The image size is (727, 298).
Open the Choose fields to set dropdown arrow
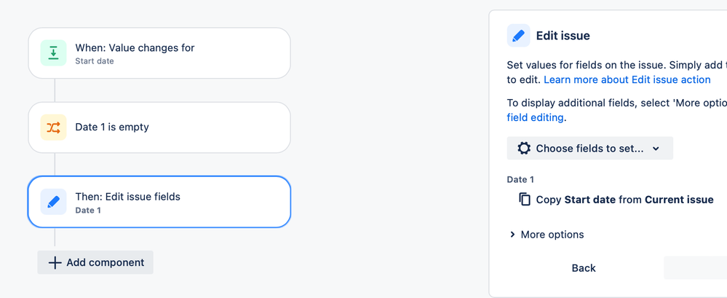(x=656, y=149)
